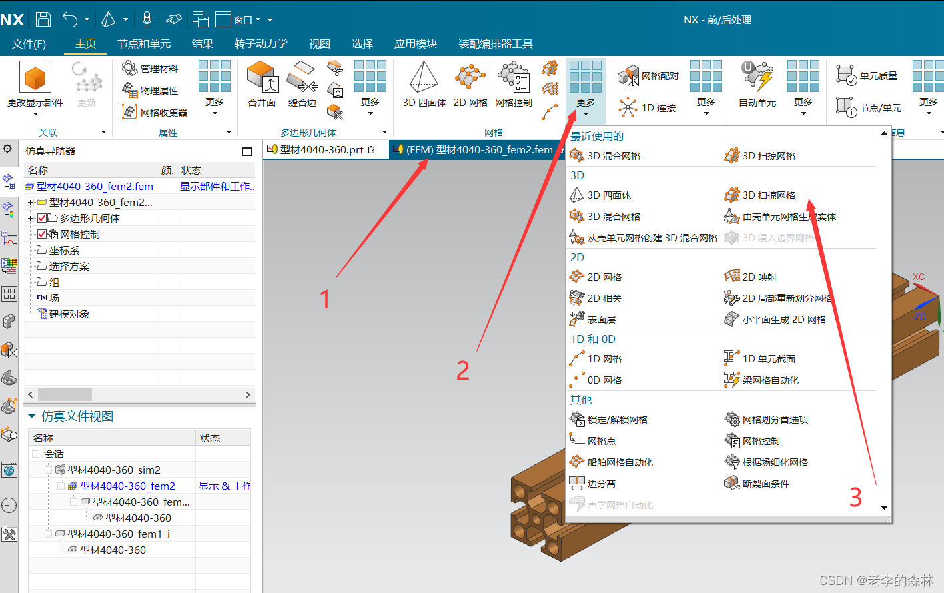This screenshot has width=944, height=593.
Task: Open the 单元质量 check
Action: [867, 76]
